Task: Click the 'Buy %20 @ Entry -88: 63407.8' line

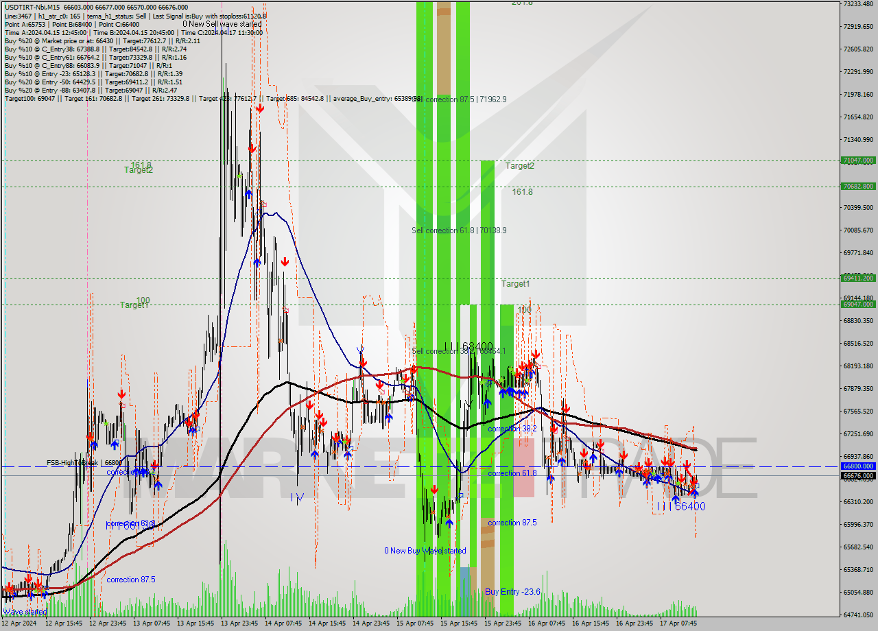Action: [91, 90]
